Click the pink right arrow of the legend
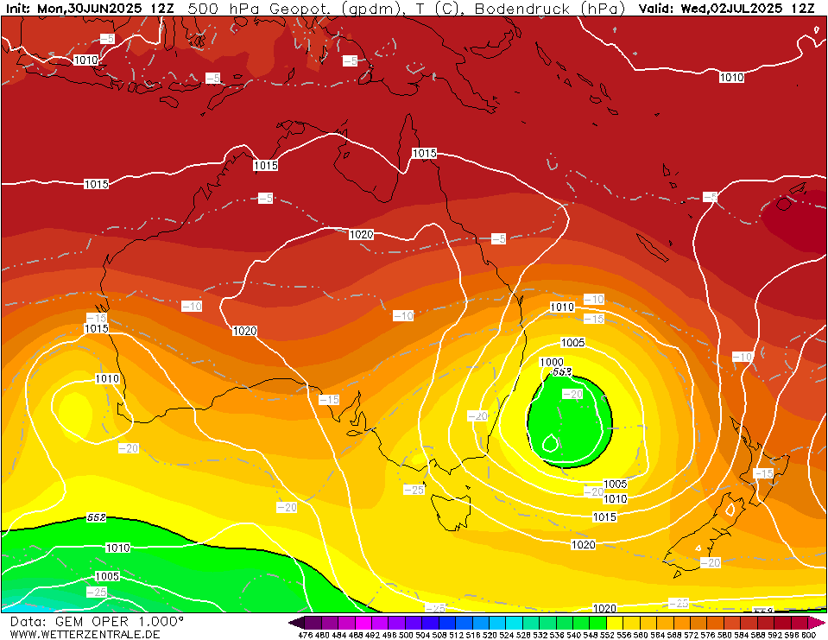This screenshot has height=640, width=828. tap(816, 623)
